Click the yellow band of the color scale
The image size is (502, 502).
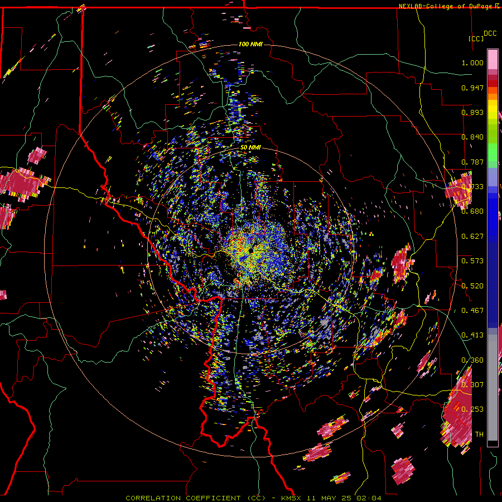pos(493,109)
